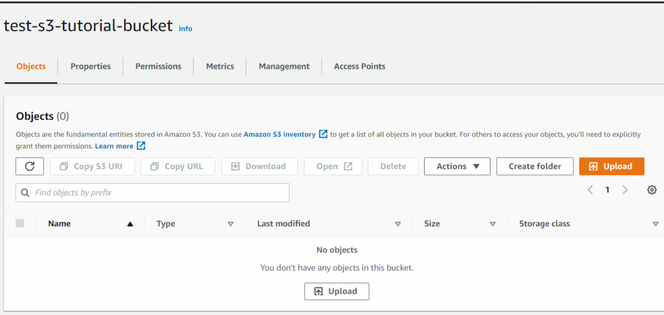
Task: Open the Amazon S3 inventory link
Action: 280,134
